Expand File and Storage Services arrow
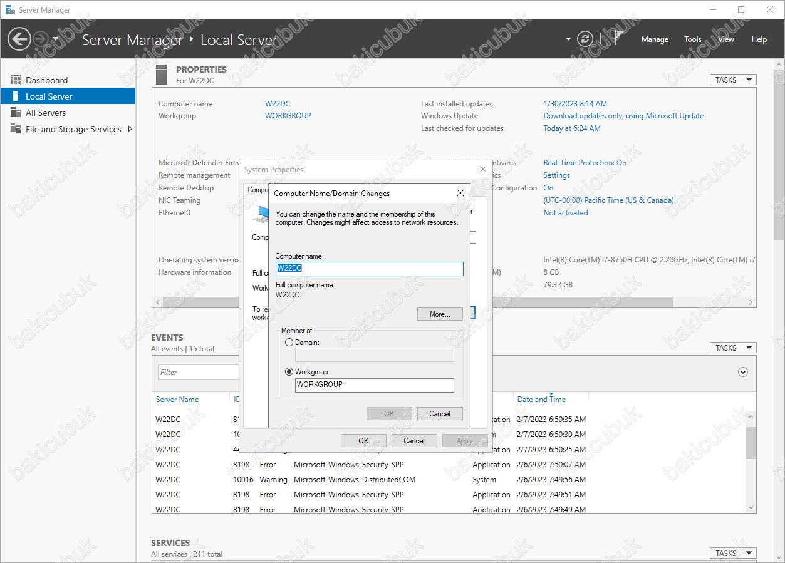The width and height of the screenshot is (785, 563). tap(130, 129)
